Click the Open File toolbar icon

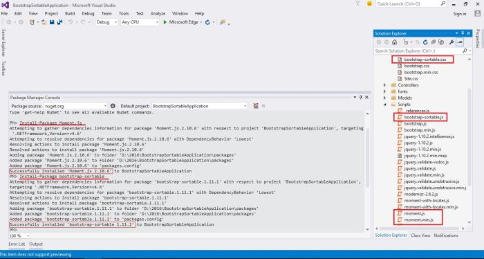(44, 22)
